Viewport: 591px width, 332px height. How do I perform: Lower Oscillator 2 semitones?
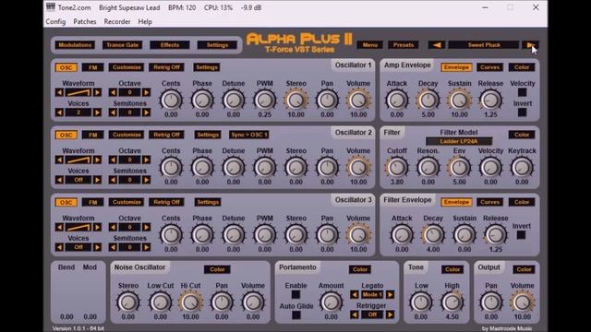[113, 180]
